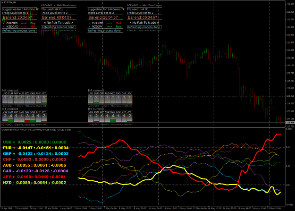The width and height of the screenshot is (295, 211).
Task: Click the triangle arrow beside EURJPY,H4
Action: coord(2,2)
